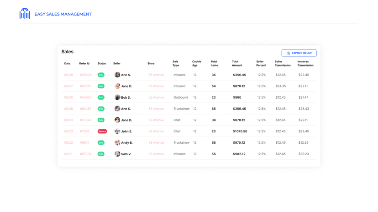Open order link #1324
This screenshot has height=212, width=378.
(84, 131)
